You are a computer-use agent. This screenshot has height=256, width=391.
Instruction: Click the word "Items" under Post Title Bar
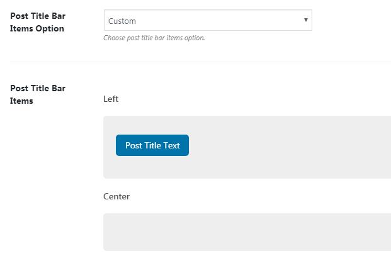(21, 101)
